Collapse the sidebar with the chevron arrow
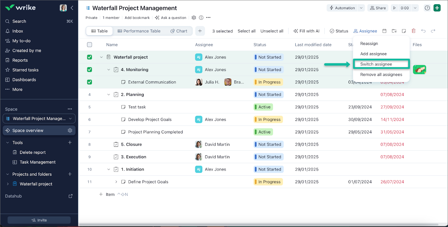The width and height of the screenshot is (448, 227). click(72, 8)
